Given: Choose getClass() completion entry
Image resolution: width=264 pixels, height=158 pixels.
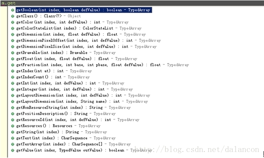Looking at the screenshot, I should tap(48, 16).
